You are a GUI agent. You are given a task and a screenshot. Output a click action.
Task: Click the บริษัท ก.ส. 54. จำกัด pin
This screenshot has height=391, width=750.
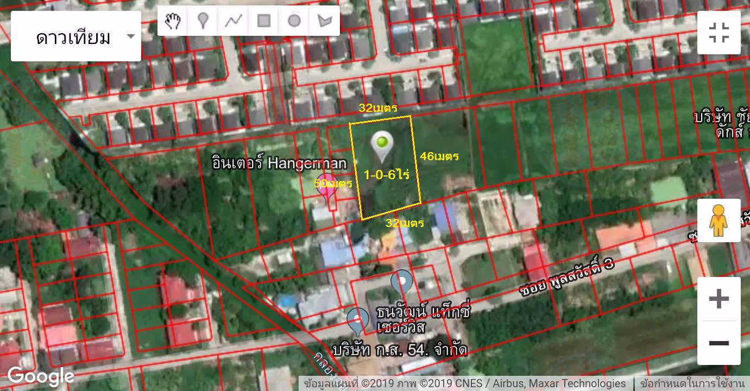(x=357, y=320)
